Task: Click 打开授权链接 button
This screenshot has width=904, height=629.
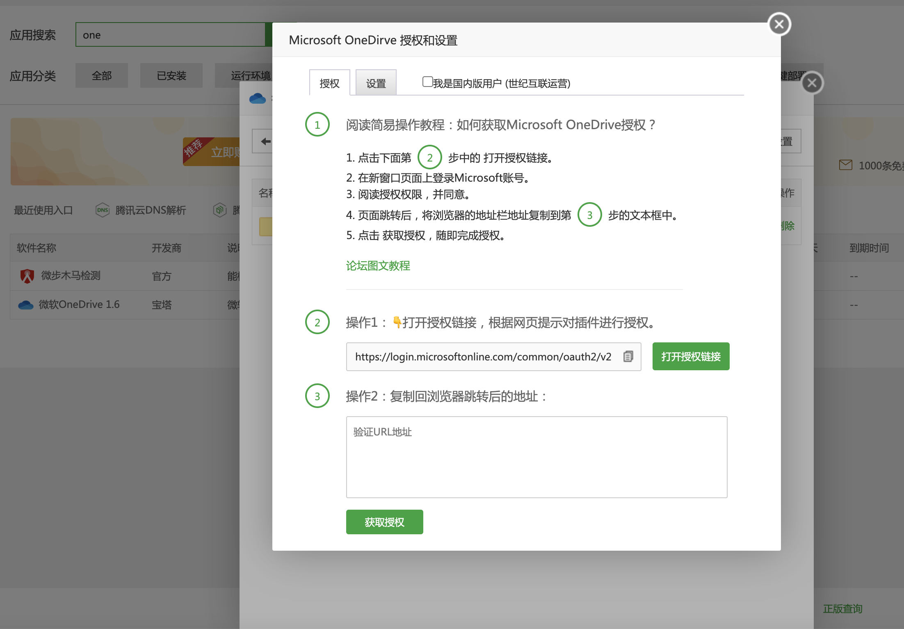Action: point(691,356)
